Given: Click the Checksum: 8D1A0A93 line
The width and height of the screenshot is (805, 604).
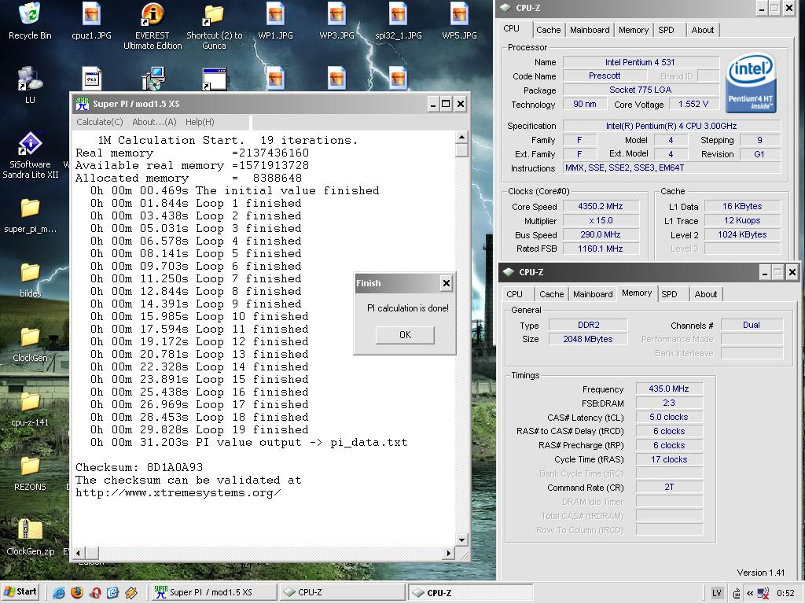Looking at the screenshot, I should [x=139, y=467].
